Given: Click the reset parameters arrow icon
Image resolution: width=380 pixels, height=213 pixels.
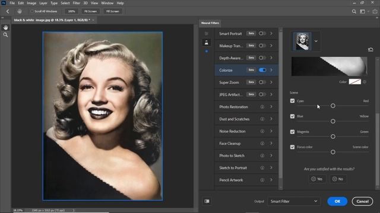Looking at the screenshot, I should coord(370,50).
